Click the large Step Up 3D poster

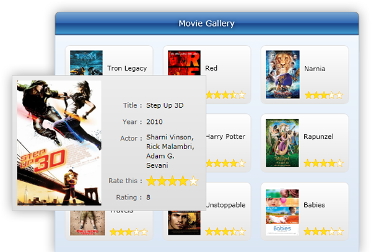[59, 142]
